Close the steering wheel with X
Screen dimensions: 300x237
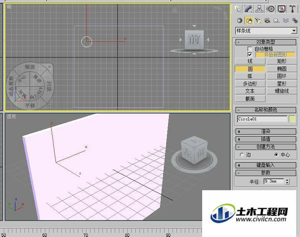pyautogui.click(x=49, y=67)
